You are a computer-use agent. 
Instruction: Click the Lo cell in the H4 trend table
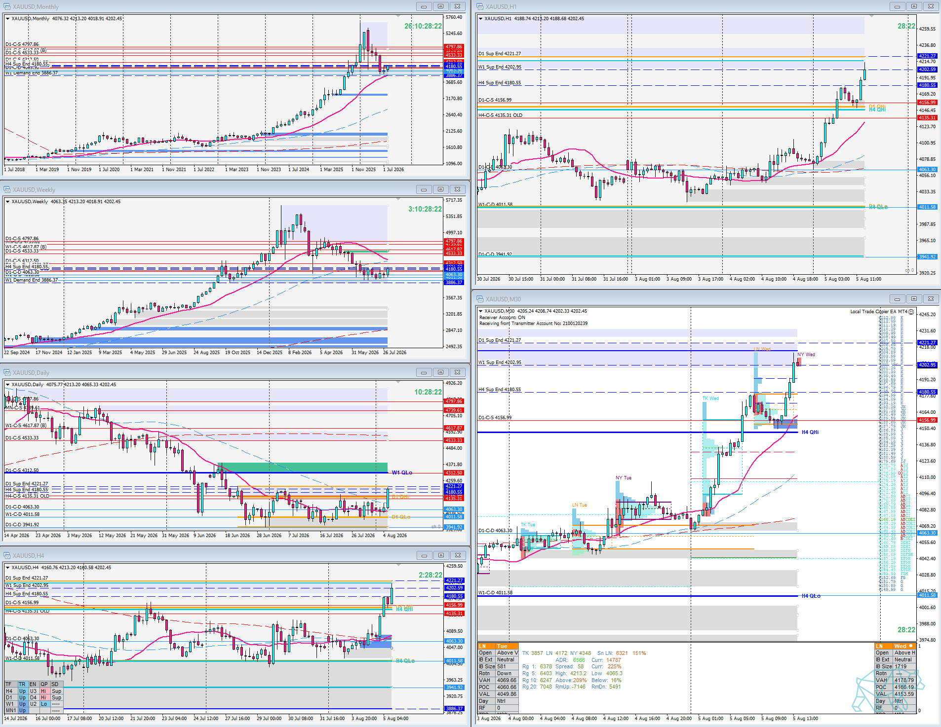point(44,704)
